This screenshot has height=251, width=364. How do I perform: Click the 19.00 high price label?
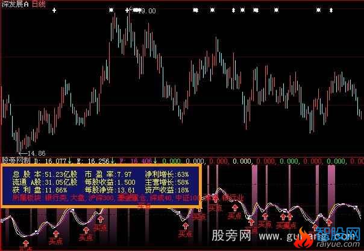click(x=148, y=11)
